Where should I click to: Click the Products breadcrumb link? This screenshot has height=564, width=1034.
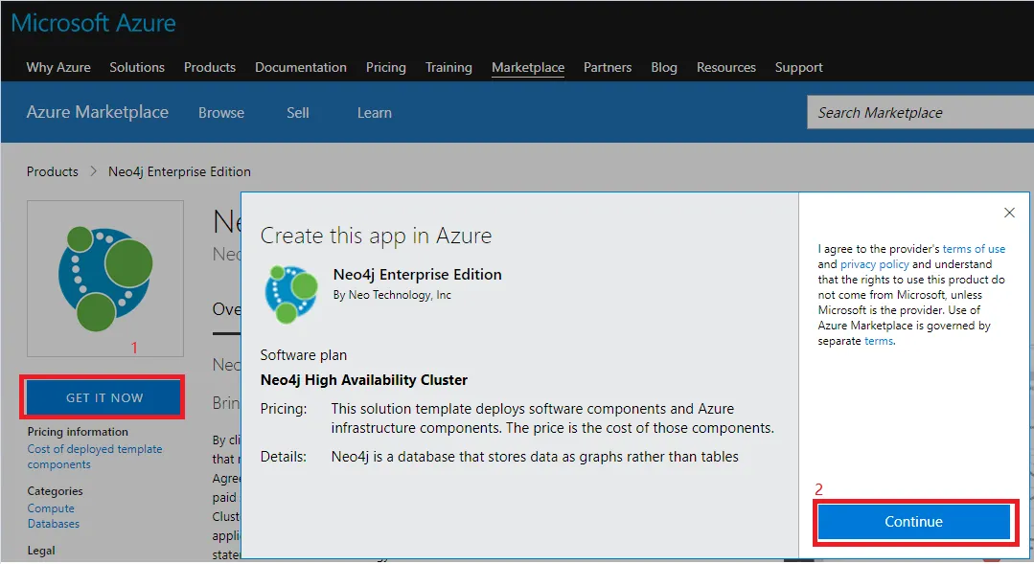point(53,171)
